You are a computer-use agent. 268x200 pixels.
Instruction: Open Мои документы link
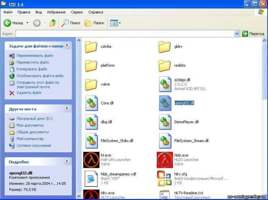point(30,125)
